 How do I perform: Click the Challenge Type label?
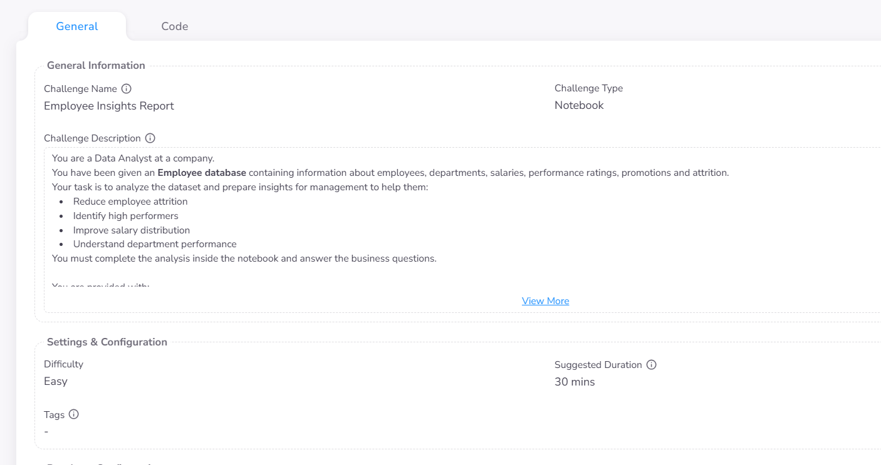click(588, 88)
